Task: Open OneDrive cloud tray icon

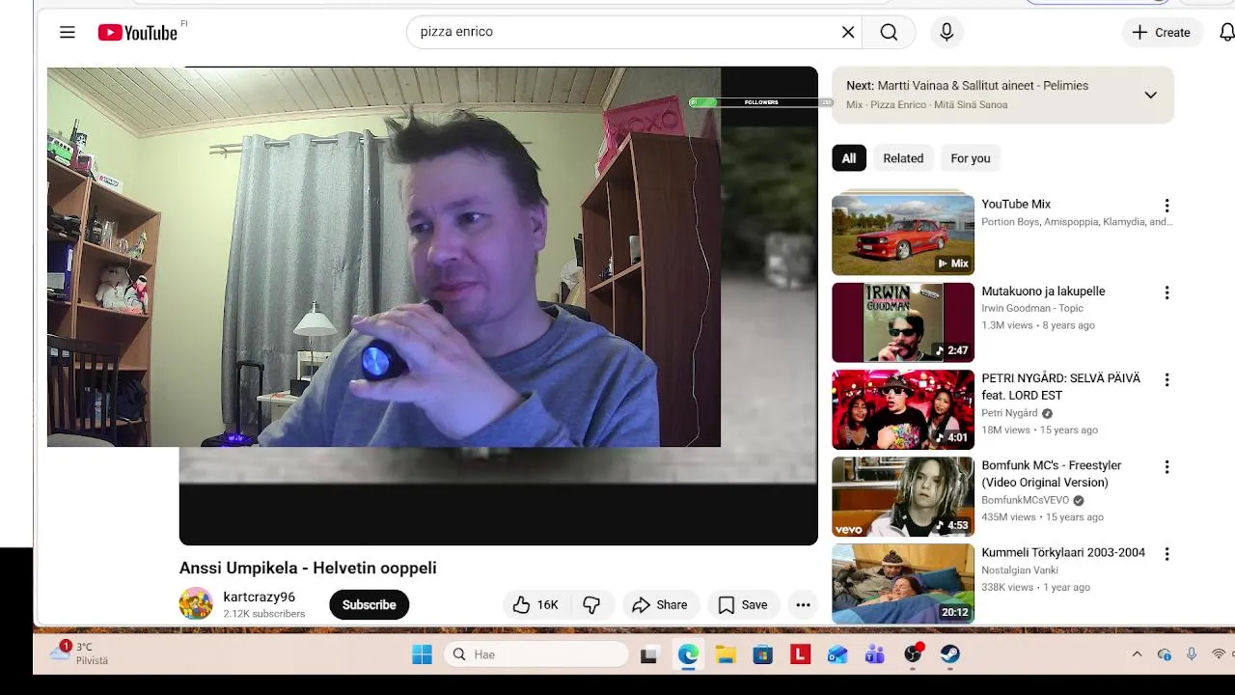Action: pos(1165,654)
